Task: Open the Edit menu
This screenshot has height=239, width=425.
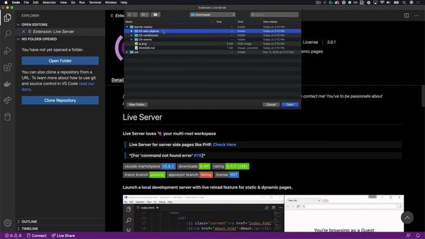Action: (35, 3)
